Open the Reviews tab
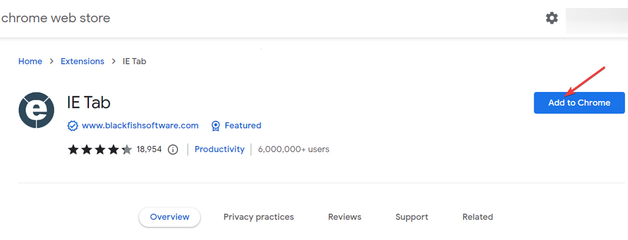Screen dimensions: 628x240 [x=344, y=217]
